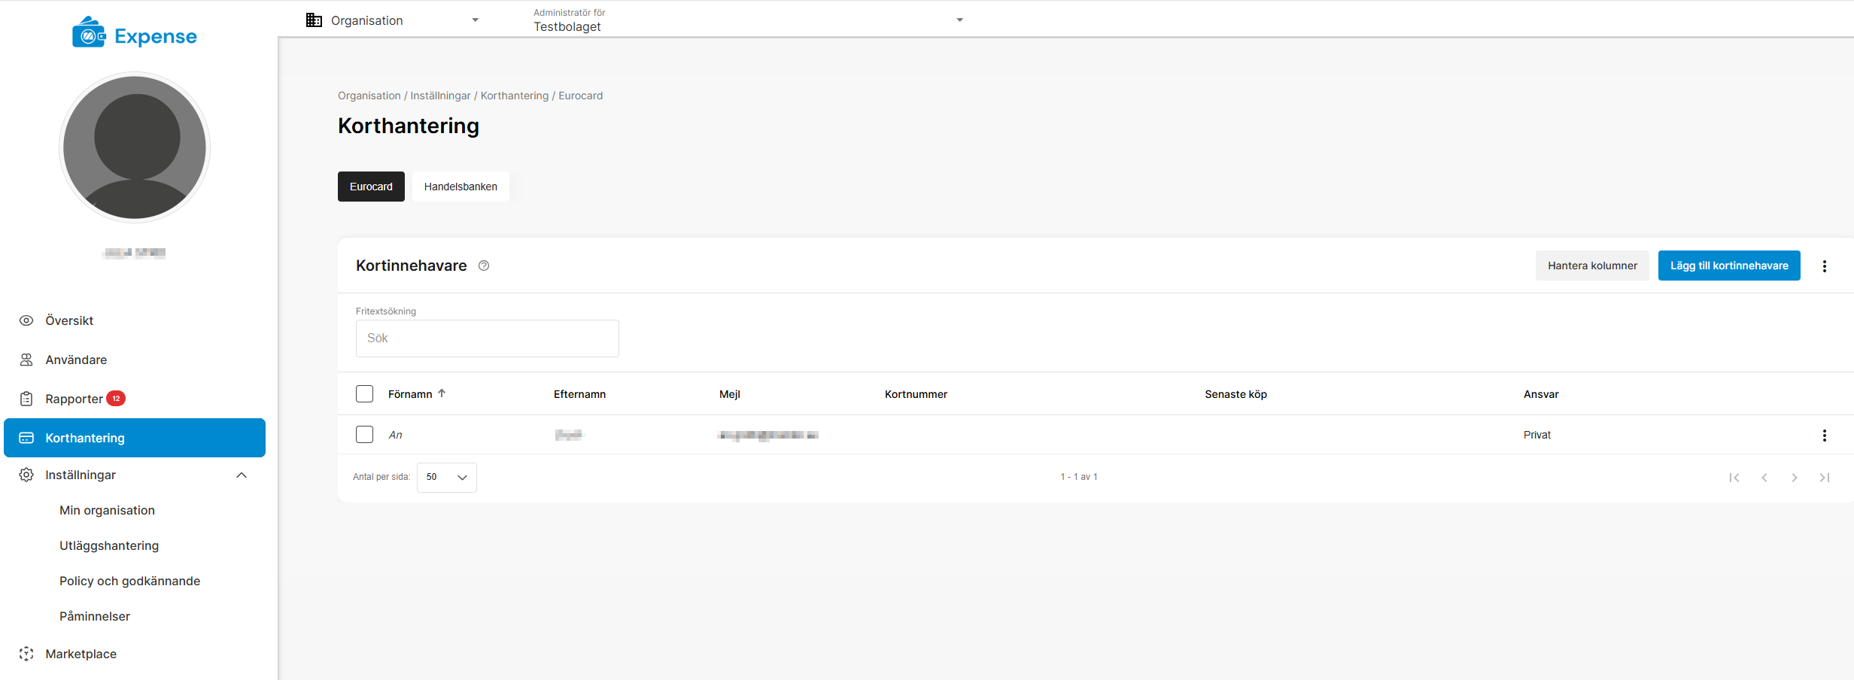Click the Hantera kolumner button

tap(1591, 266)
